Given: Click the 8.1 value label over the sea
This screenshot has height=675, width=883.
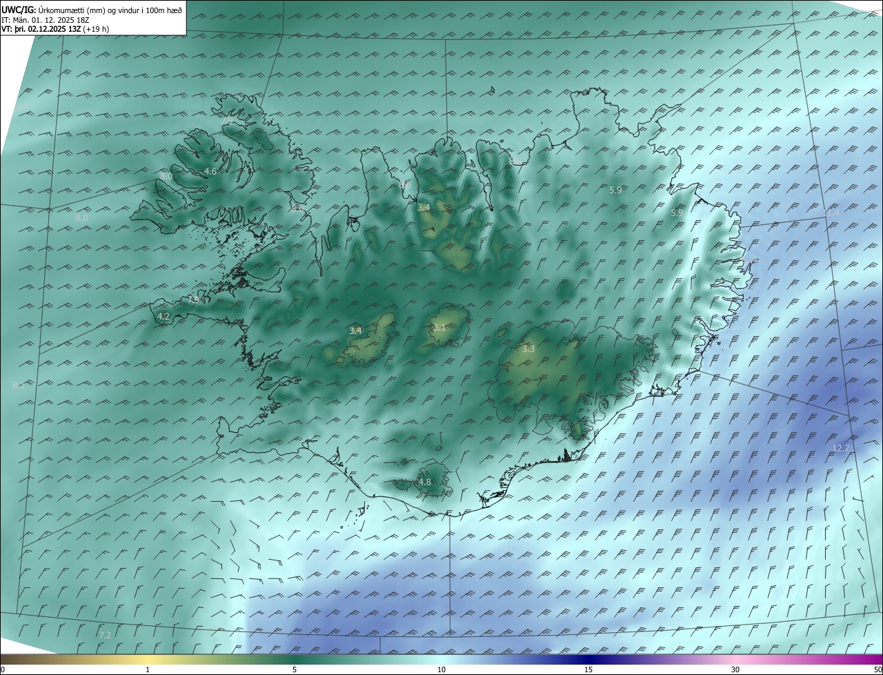Looking at the screenshot, I should pyautogui.click(x=19, y=386).
